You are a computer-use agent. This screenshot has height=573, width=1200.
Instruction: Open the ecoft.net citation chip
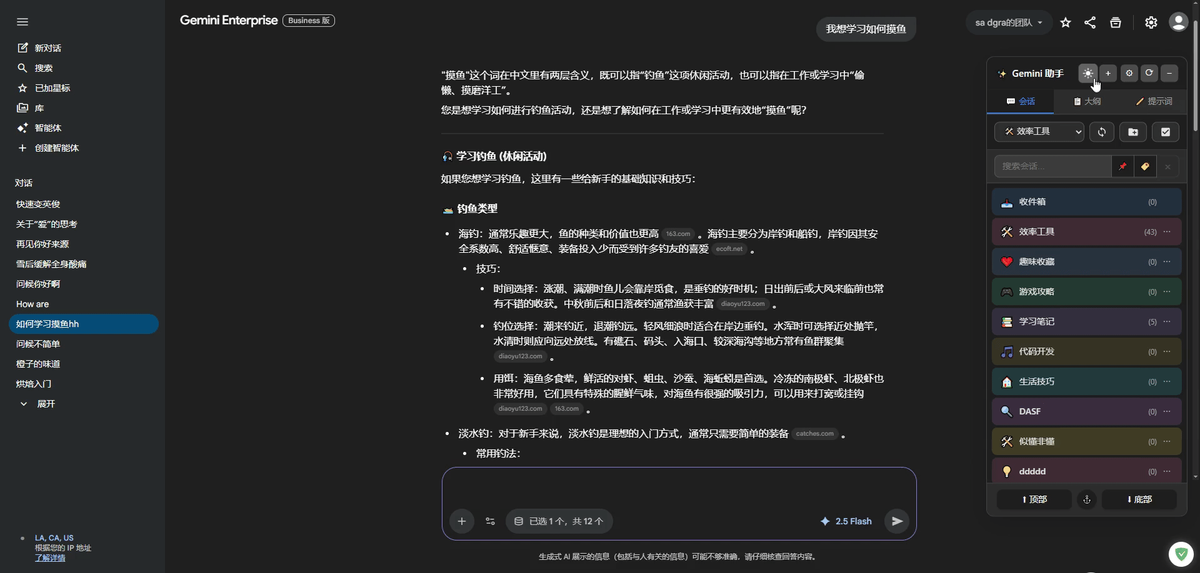pyautogui.click(x=729, y=249)
